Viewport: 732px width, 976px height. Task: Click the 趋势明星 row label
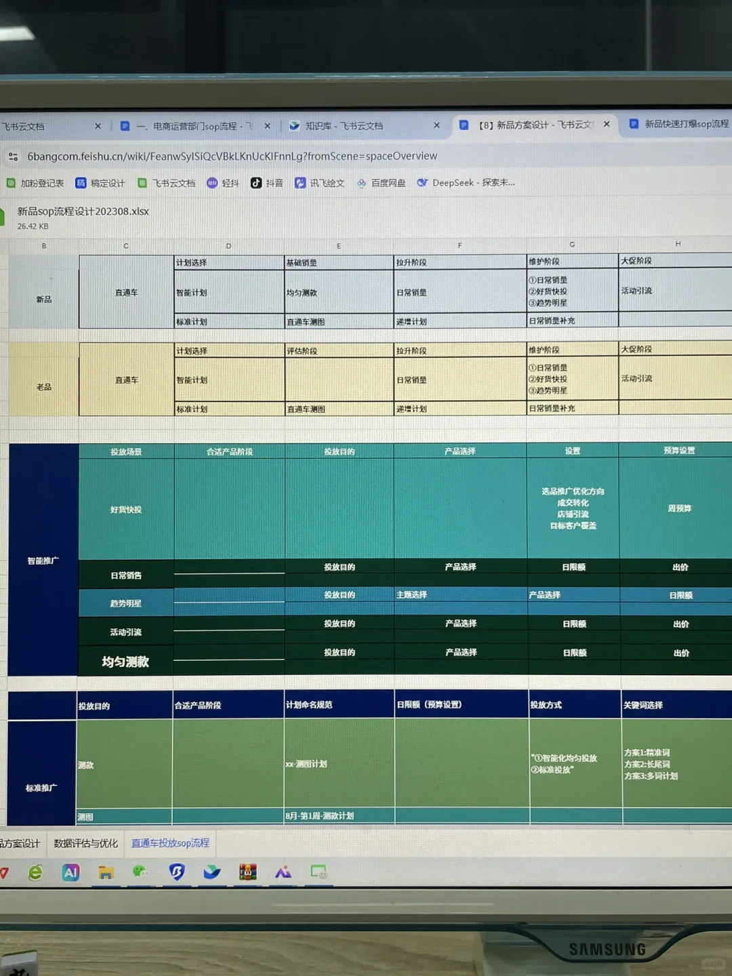point(126,603)
